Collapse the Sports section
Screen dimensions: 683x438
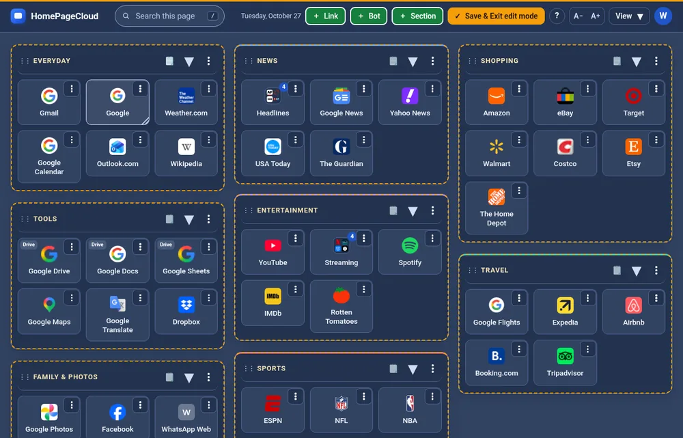pyautogui.click(x=413, y=369)
